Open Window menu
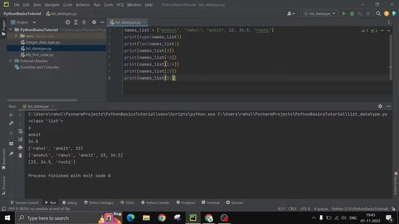 pos(134,5)
